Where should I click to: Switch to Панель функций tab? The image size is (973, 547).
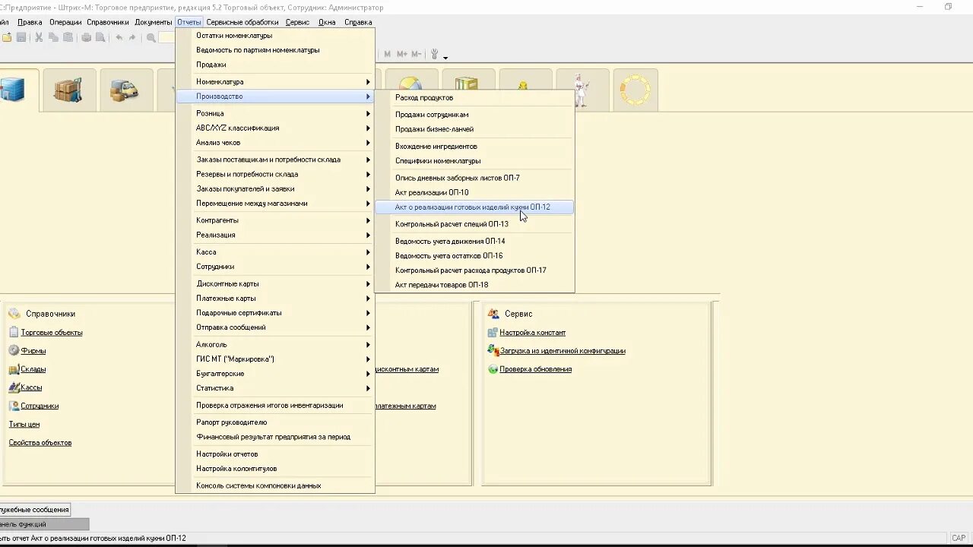click(44, 524)
